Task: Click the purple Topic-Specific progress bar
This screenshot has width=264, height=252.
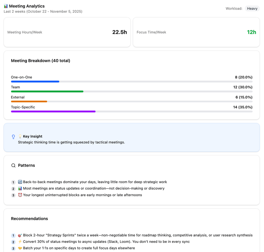Action: click(53, 111)
